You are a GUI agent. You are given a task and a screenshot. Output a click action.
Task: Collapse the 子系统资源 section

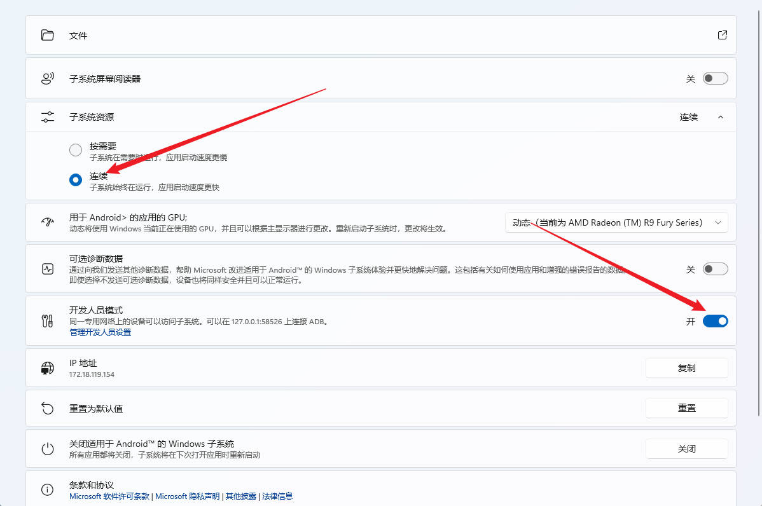(x=721, y=117)
